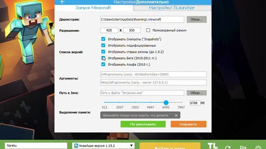Click the Nareku username field
266x149 pixels.
(x=36, y=146)
